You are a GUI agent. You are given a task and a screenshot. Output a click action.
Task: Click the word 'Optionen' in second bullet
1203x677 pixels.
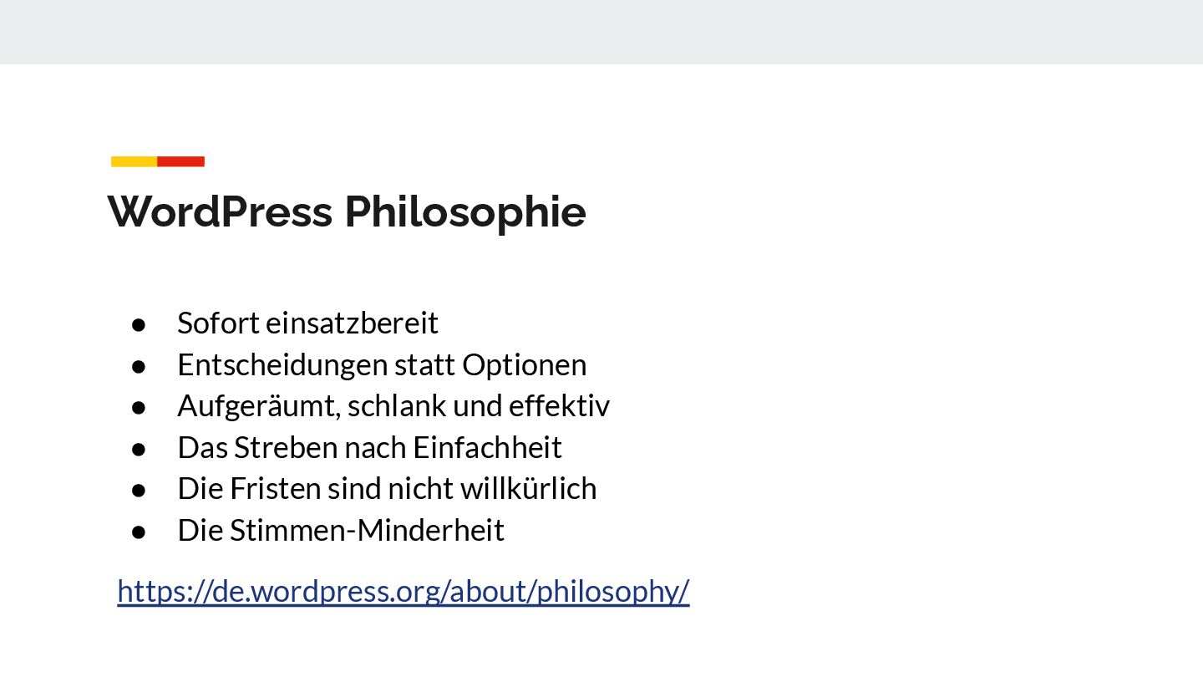click(x=525, y=364)
